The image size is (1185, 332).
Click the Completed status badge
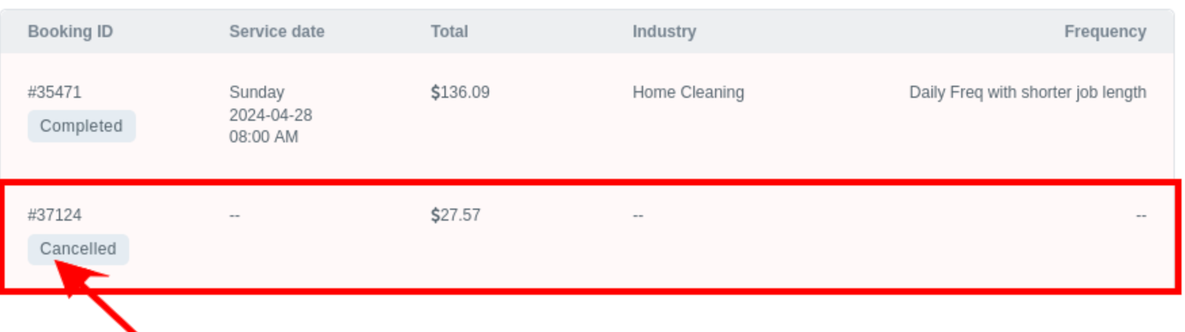81,126
